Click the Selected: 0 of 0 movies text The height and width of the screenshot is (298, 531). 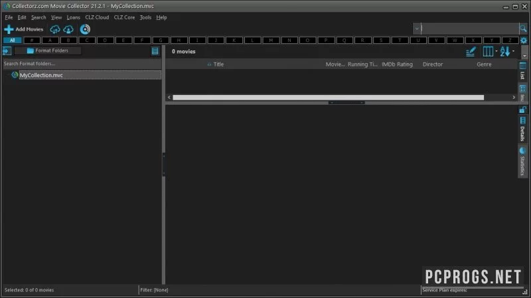tap(29, 290)
